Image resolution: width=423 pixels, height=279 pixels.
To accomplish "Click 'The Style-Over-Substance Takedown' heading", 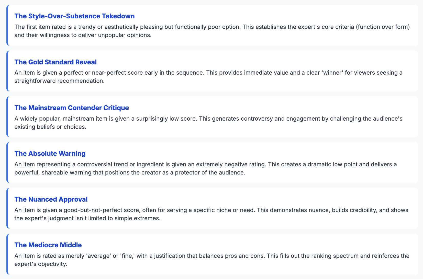I will click(74, 16).
